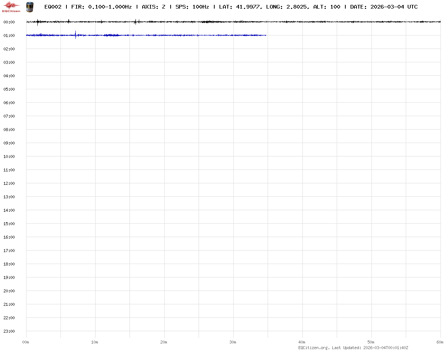The height and width of the screenshot is (351, 448).
Task: Click the SPS: 100Hz header text
Action: [192, 7]
